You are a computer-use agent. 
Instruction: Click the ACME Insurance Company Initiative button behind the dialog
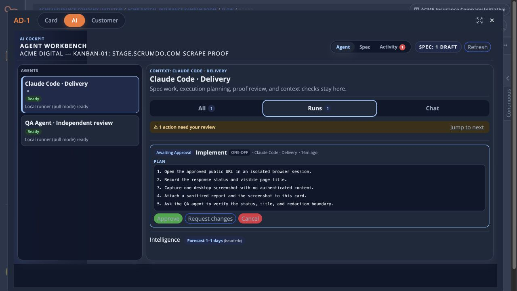459,8
